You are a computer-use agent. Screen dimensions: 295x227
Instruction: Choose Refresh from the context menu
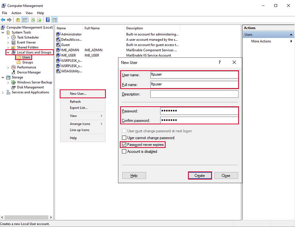[83, 102]
